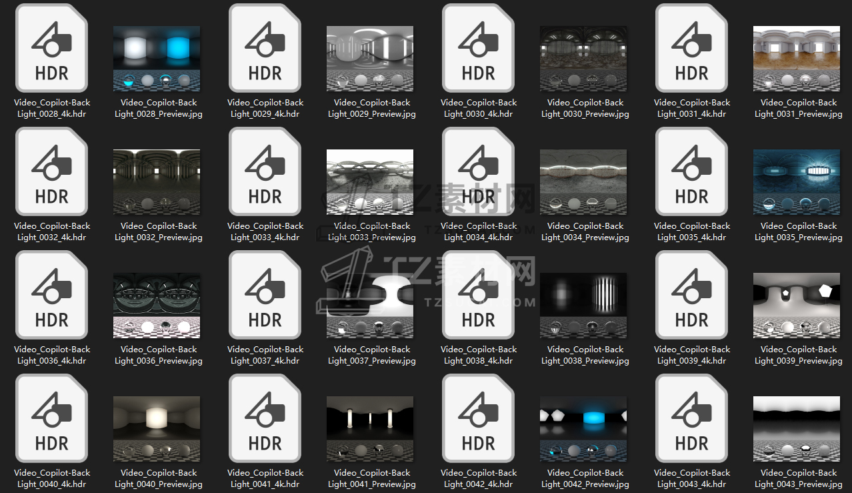
Task: Click the BackLight_0038_Preview.jpg thumbnail
Action: (583, 306)
